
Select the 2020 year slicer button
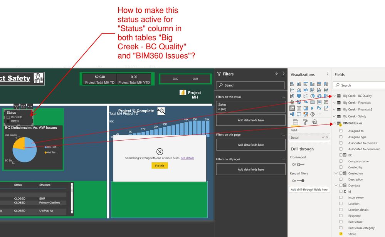pos(175,79)
